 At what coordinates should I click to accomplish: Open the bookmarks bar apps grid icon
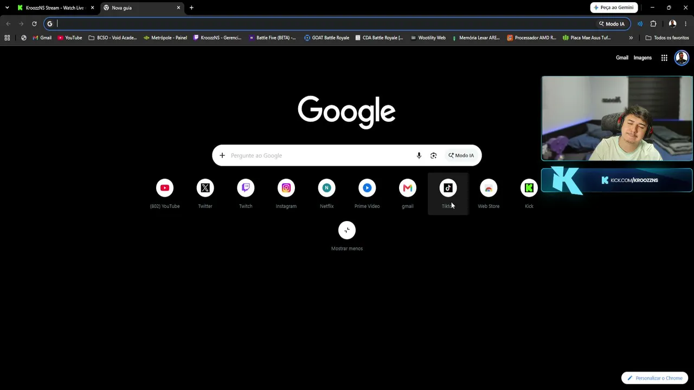(x=7, y=38)
